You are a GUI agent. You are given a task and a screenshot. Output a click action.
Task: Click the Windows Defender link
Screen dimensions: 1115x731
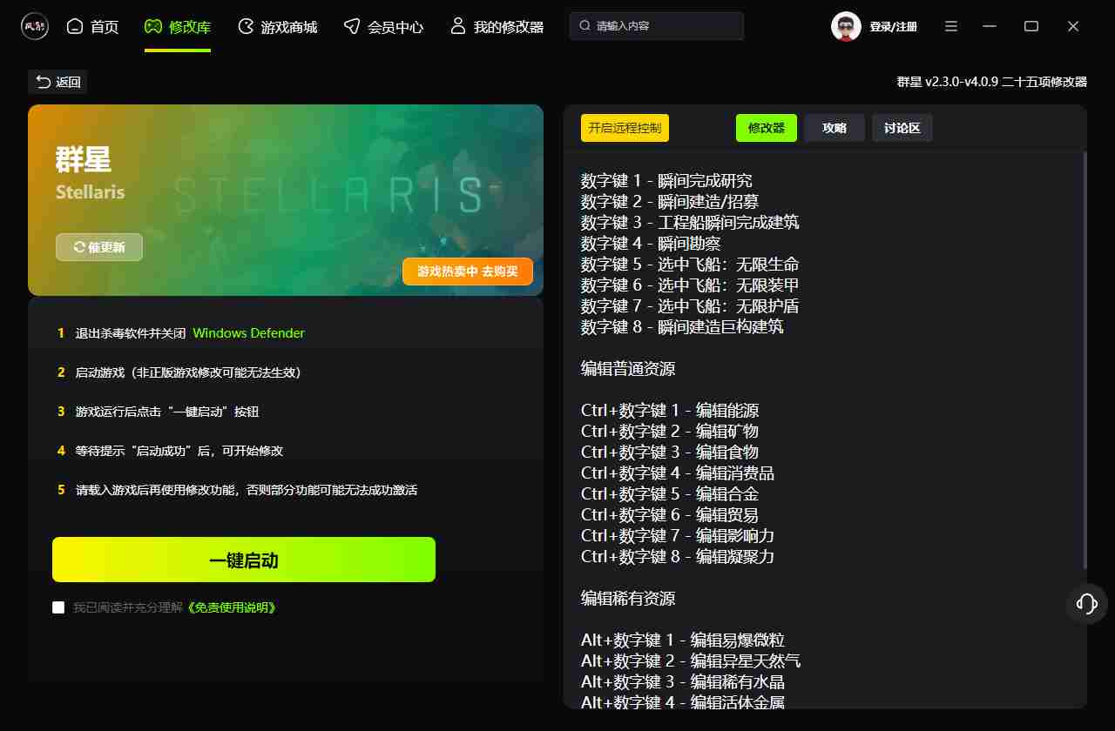tap(248, 333)
